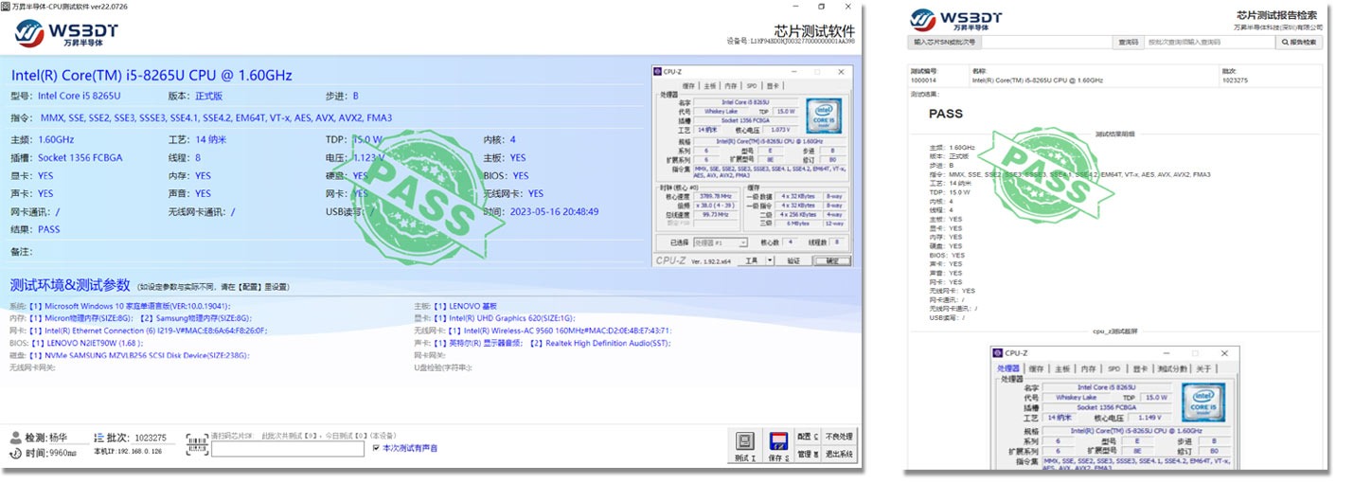The image size is (1354, 483).
Task: Click the 配置 C button
Action: (x=808, y=438)
